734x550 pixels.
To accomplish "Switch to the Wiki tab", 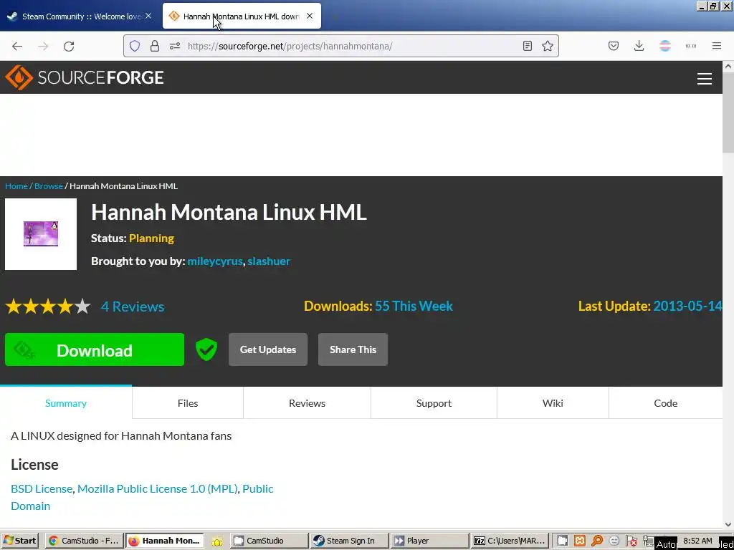I will 553,402.
